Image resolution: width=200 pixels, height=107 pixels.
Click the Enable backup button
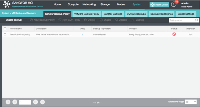14,20
